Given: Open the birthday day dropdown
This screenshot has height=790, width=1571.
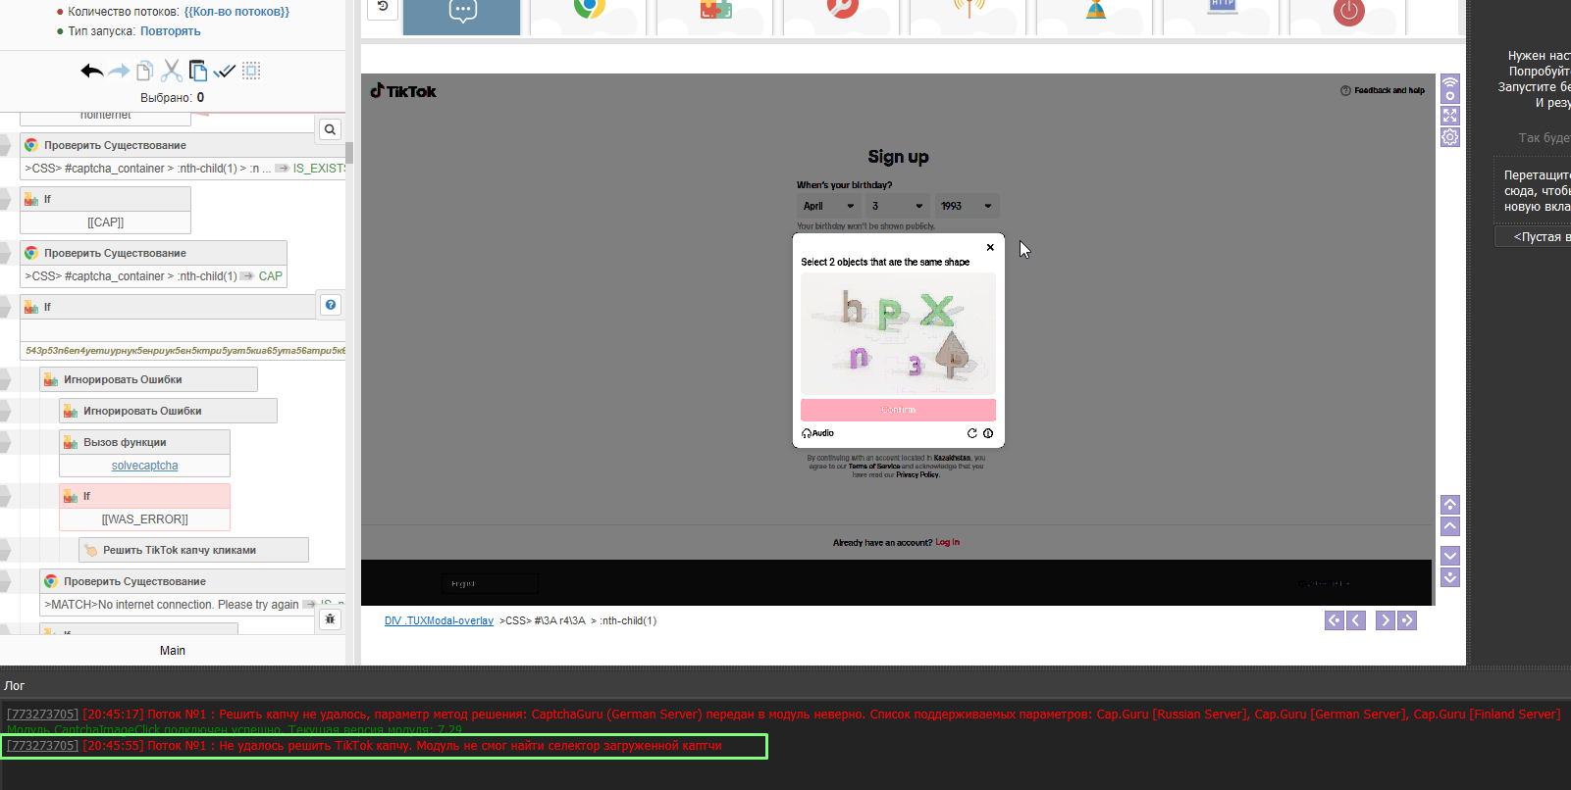Looking at the screenshot, I should pos(897,206).
